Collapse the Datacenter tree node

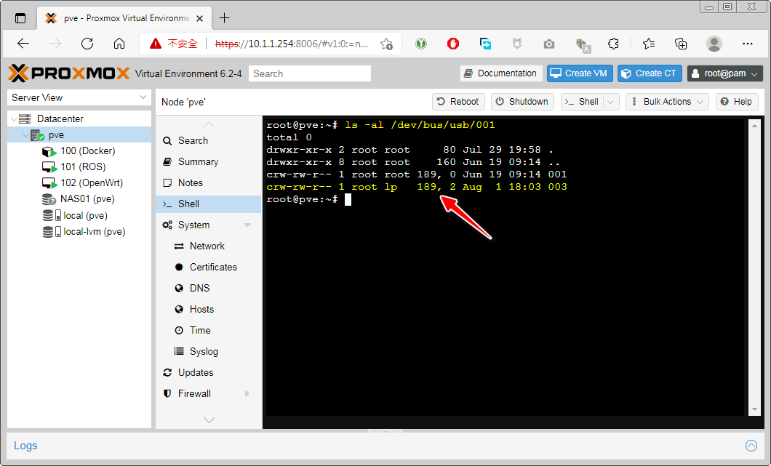click(14, 118)
